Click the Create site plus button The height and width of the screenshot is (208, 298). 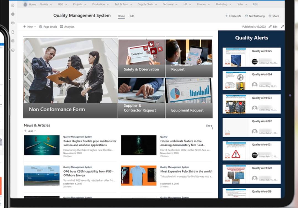click(x=233, y=16)
